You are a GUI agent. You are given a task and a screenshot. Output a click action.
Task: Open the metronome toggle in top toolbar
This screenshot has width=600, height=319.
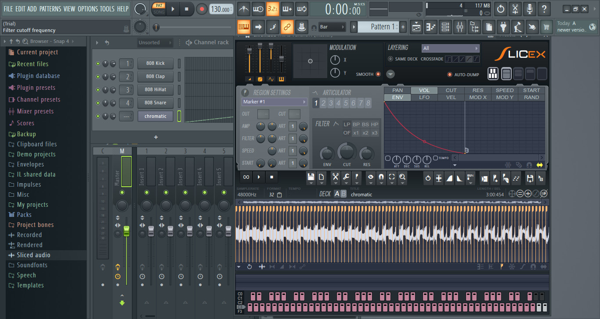click(244, 9)
